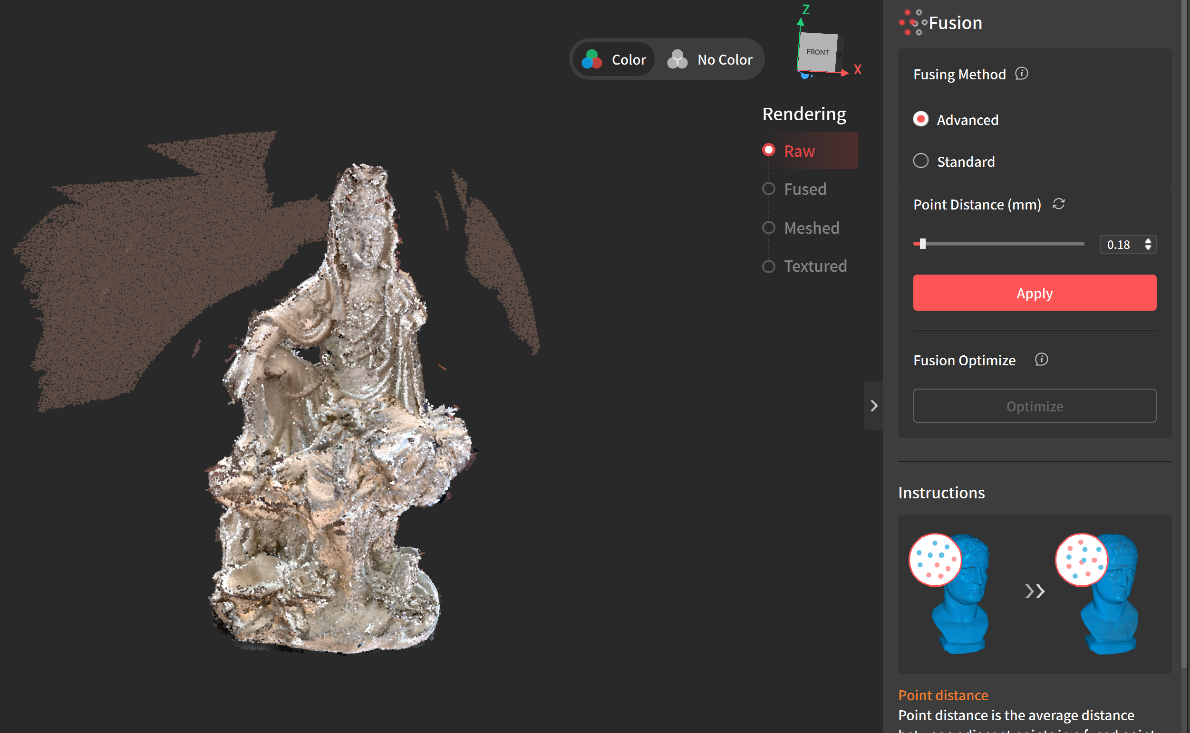
Task: Click the Fusion panel logo icon
Action: point(912,23)
